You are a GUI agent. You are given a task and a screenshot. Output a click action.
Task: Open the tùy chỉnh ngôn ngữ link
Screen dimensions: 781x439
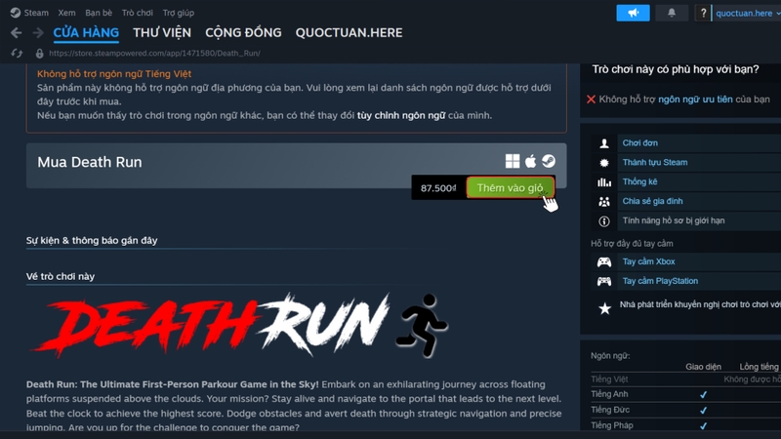click(401, 115)
